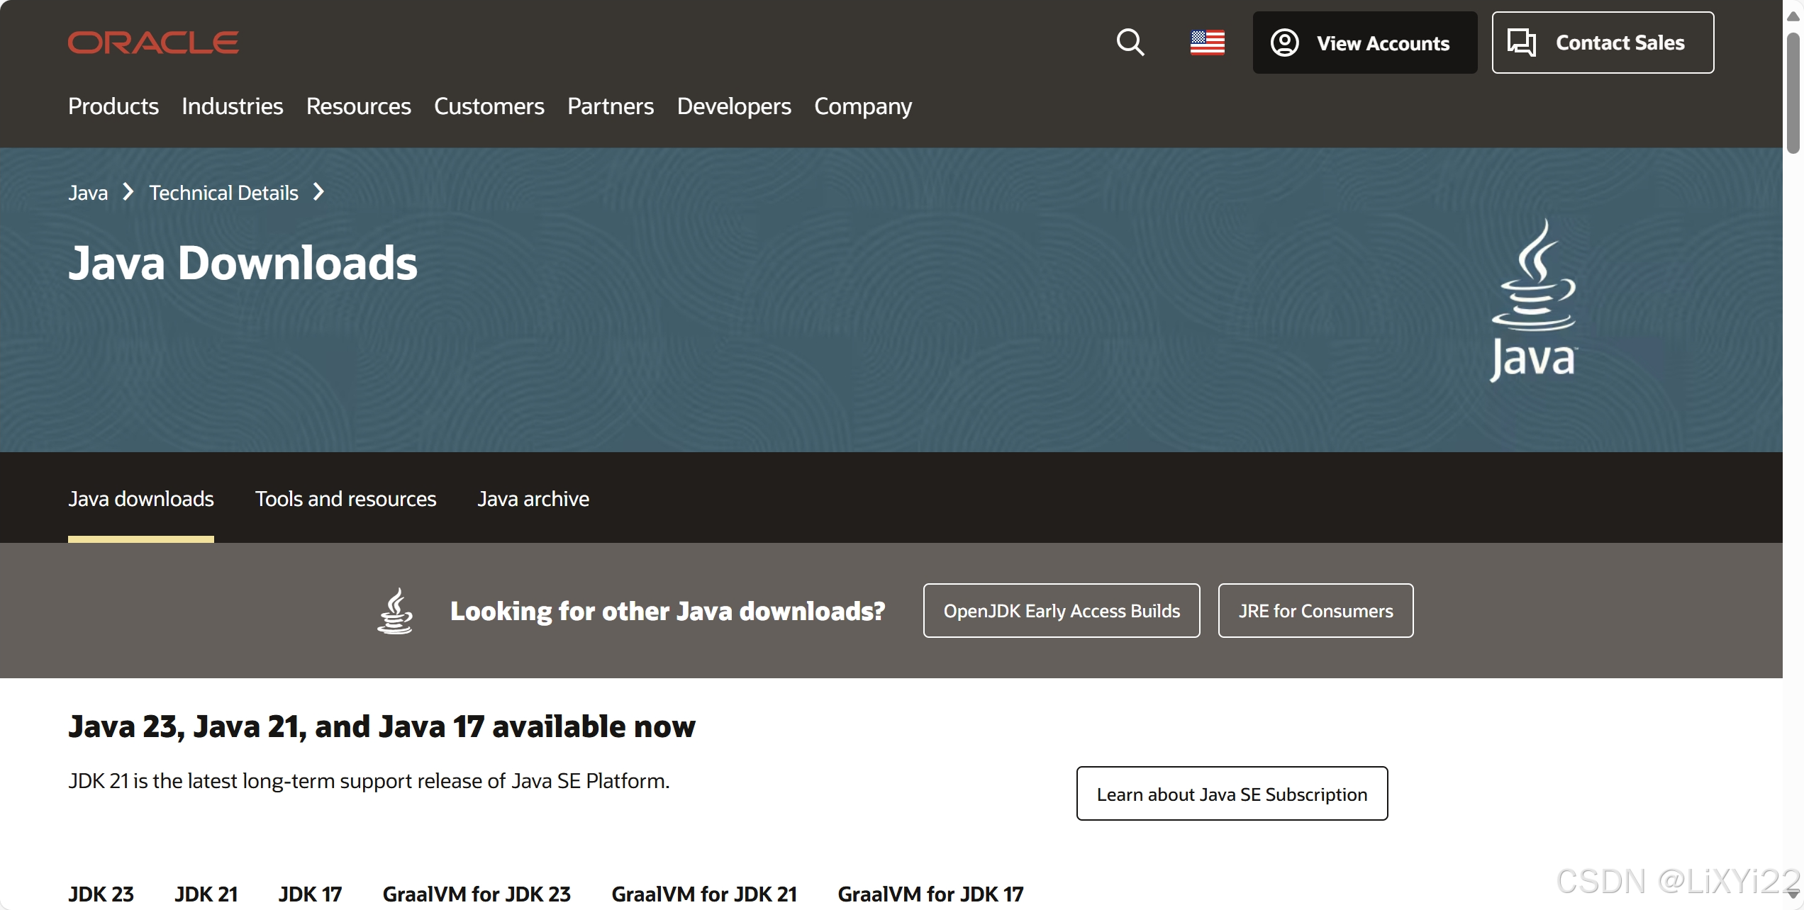Click the vertical scrollbar thumb
Viewport: 1804px width, 910px height.
(1793, 92)
